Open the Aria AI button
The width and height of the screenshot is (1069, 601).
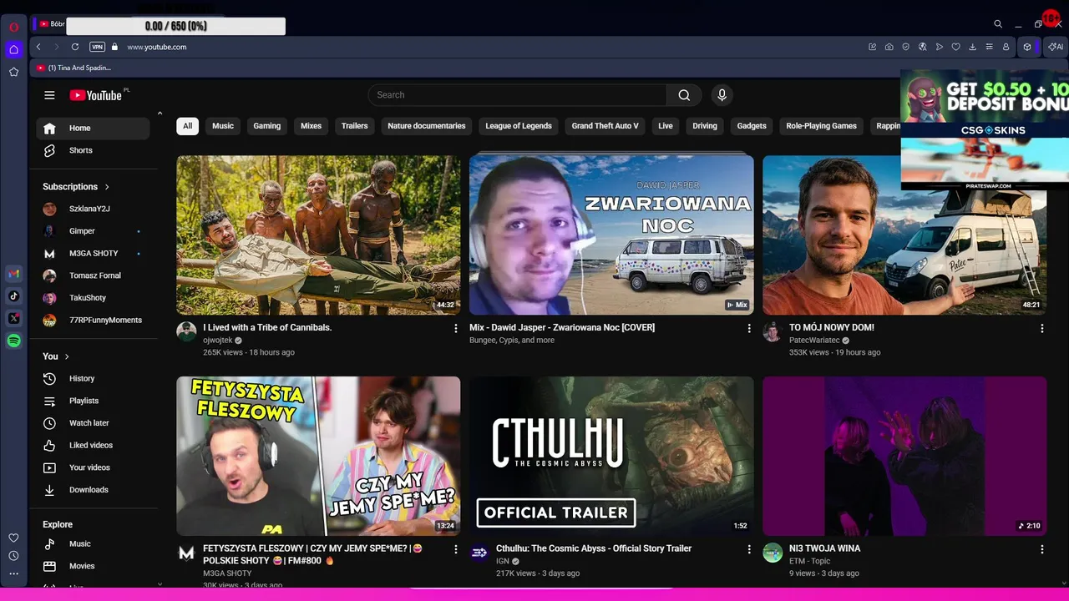coord(1056,47)
